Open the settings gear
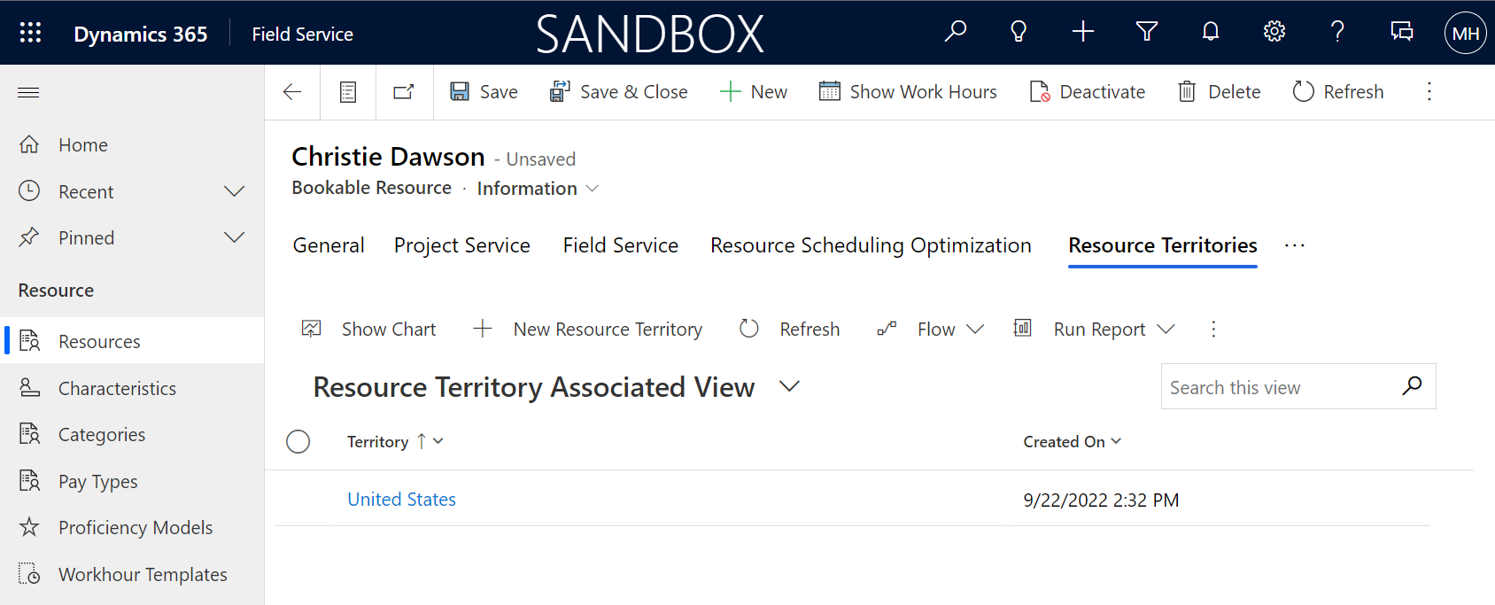The image size is (1495, 605). coord(1274,32)
